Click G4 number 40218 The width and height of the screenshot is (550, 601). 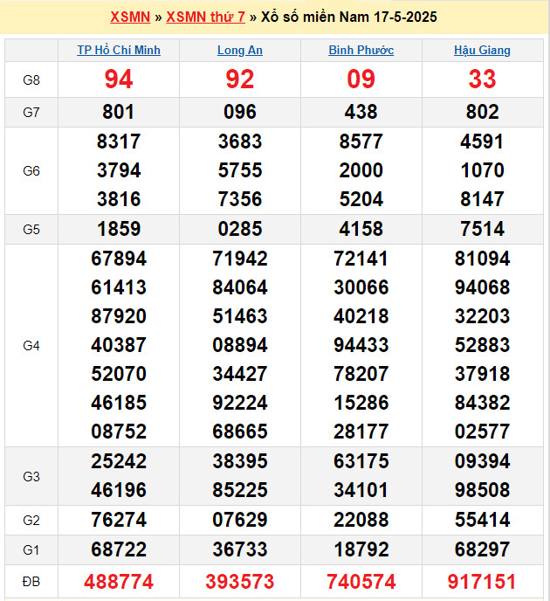tap(361, 316)
